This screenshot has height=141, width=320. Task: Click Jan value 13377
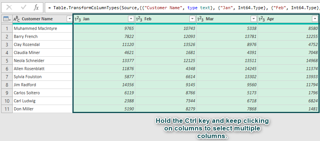104,61
